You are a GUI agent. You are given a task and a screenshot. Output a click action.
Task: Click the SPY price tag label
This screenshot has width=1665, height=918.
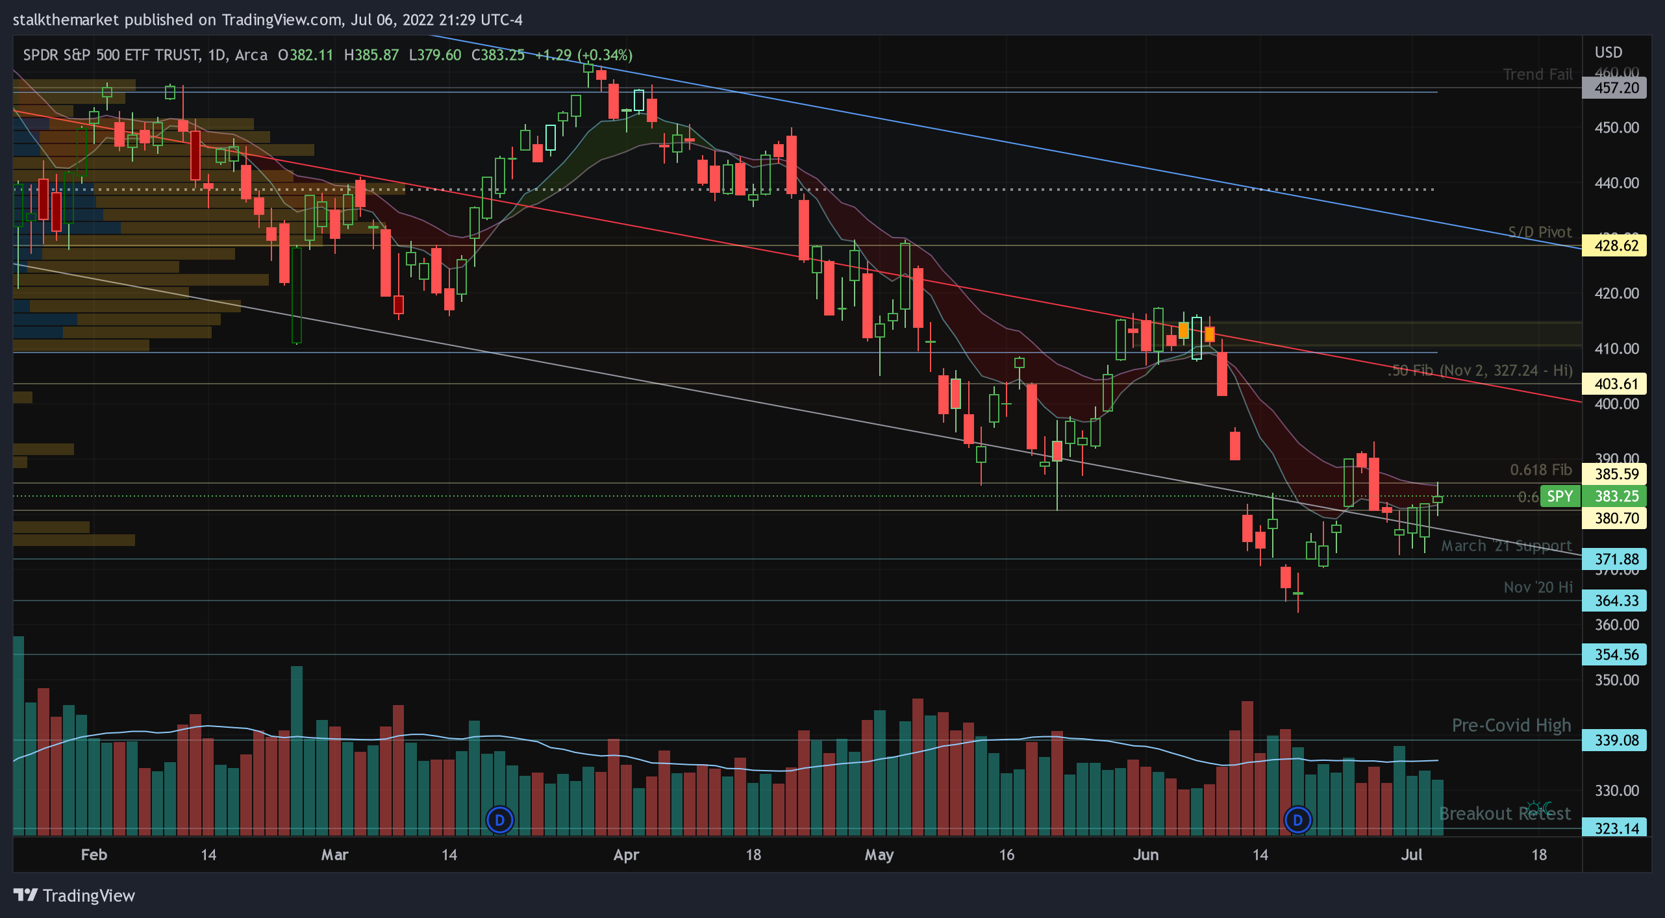click(1559, 496)
